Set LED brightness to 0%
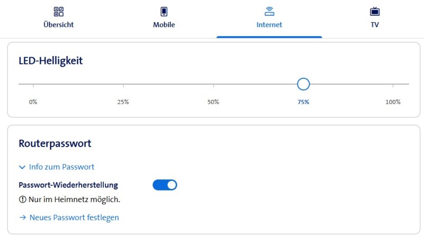This screenshot has width=424, height=236. tap(33, 84)
